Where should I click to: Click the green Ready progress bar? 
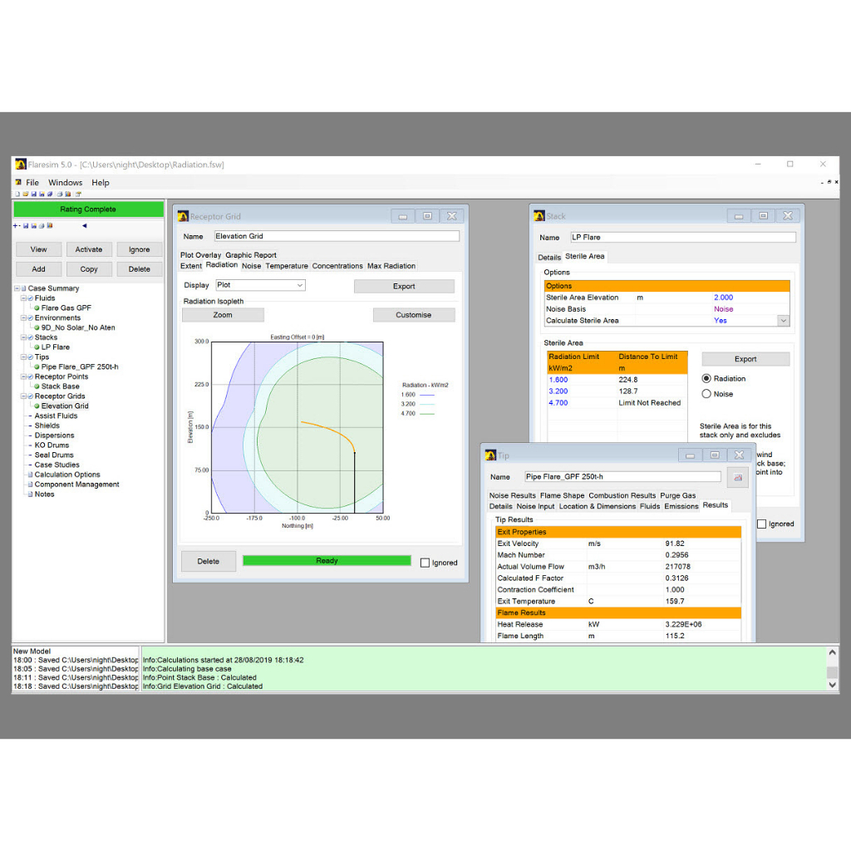tap(327, 561)
